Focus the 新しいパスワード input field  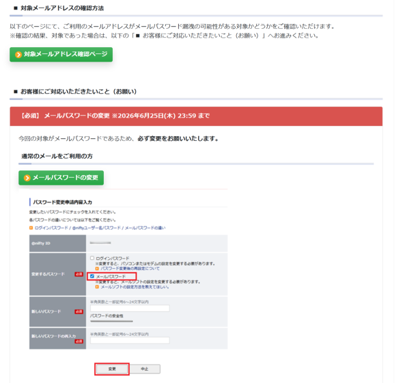[130, 308]
